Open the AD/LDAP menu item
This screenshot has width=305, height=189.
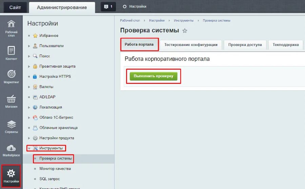(x=47, y=97)
